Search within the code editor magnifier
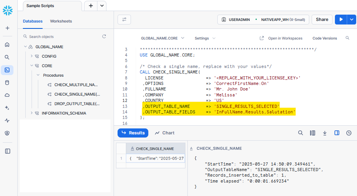The height and width of the screenshot is (196, 357). [x=347, y=38]
